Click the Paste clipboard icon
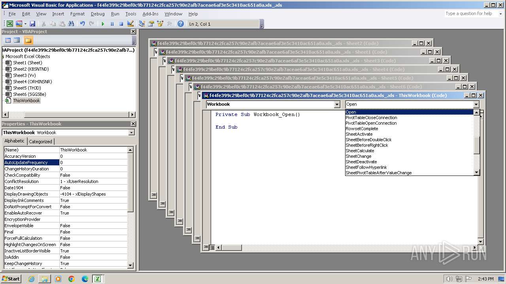506x284 pixels. [62, 24]
